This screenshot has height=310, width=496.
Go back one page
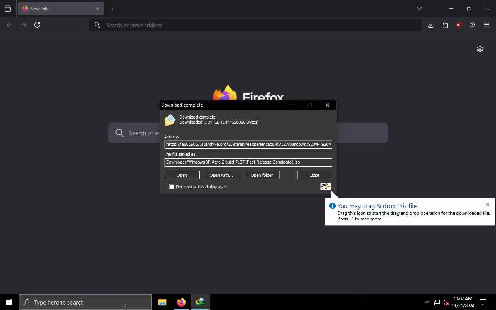[9, 25]
